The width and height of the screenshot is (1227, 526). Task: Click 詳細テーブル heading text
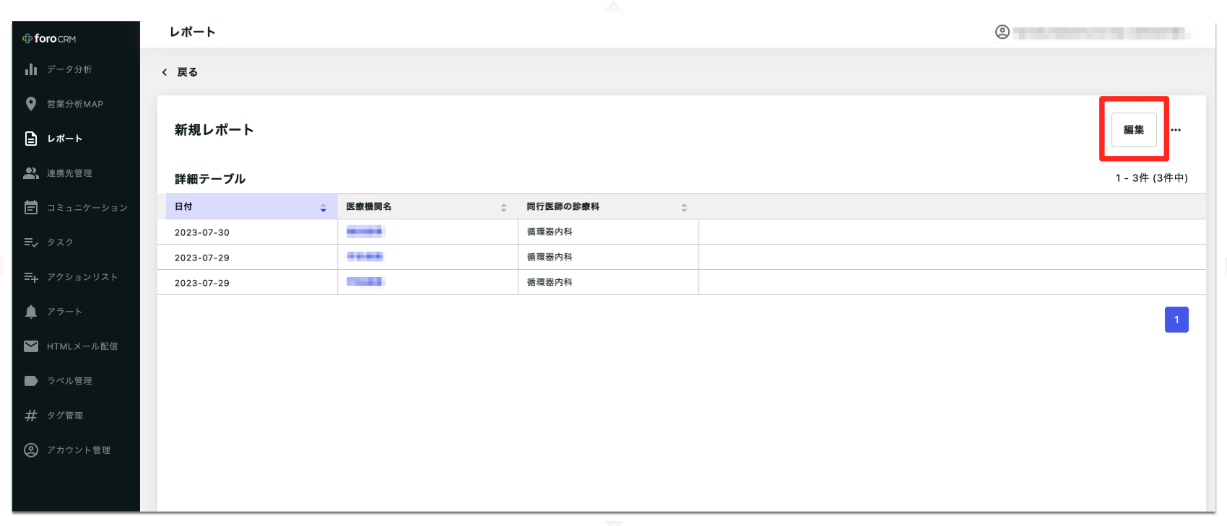click(x=210, y=179)
